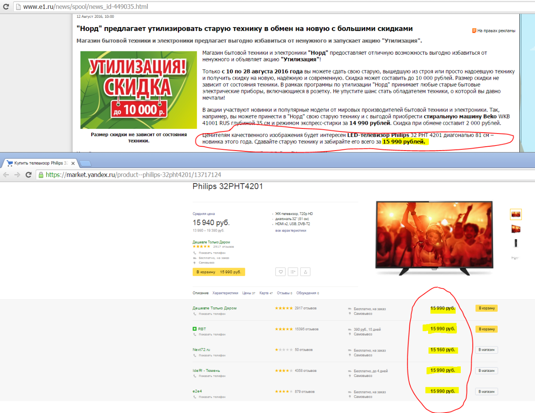The height and width of the screenshot is (413, 535).
Task: Open the 'Обсуждения 0' tab
Action: [x=308, y=293]
